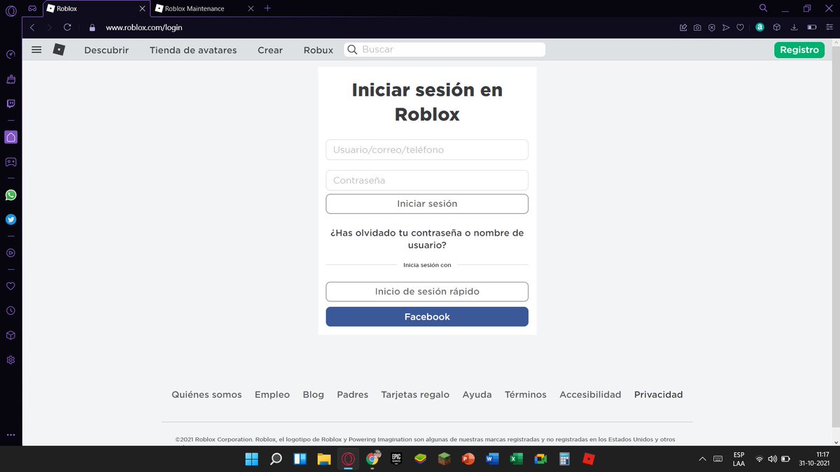Open sidebar settings gear icon
The image size is (840, 472).
click(10, 360)
